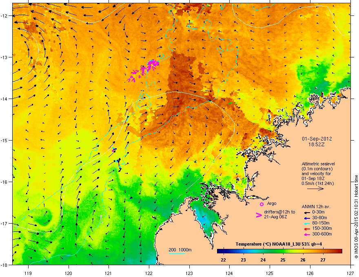Click the black 0-30m legend arrow

point(307,212)
